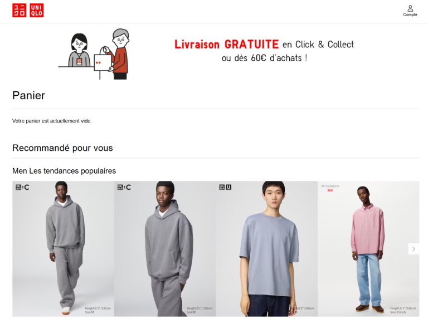Screen dimensions: 428x319
Task: Open the grey hoodie close-up product image
Action: point(165,249)
